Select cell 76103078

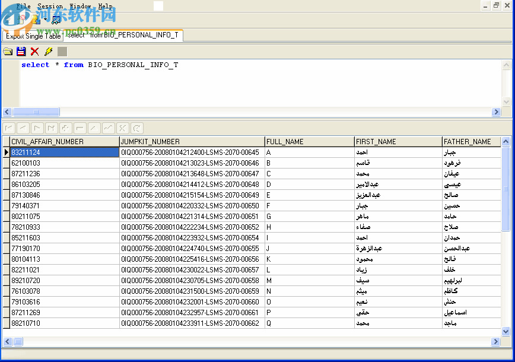64,291
